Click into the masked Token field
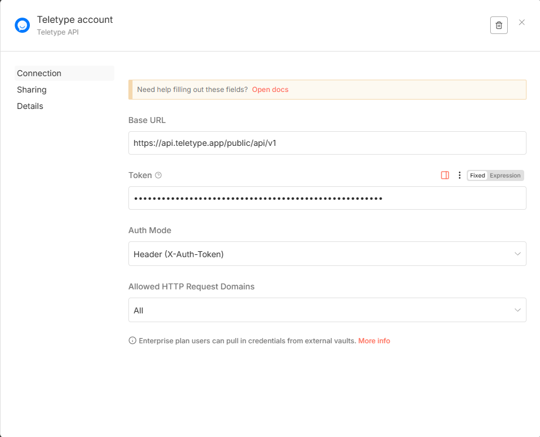Viewport: 540px width, 437px height. click(327, 198)
